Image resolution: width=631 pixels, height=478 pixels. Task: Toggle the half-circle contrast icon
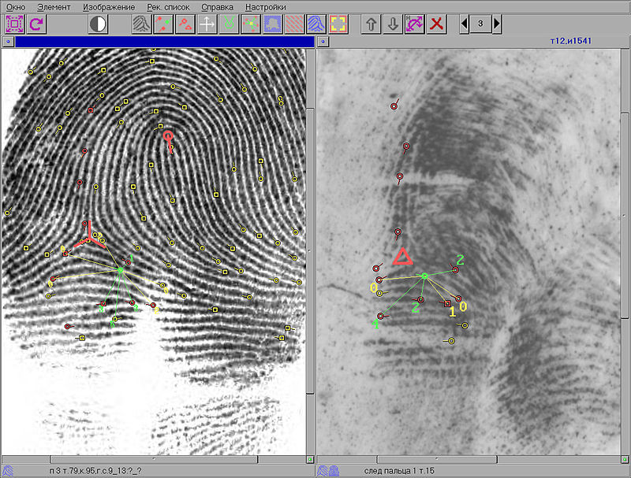[98, 24]
